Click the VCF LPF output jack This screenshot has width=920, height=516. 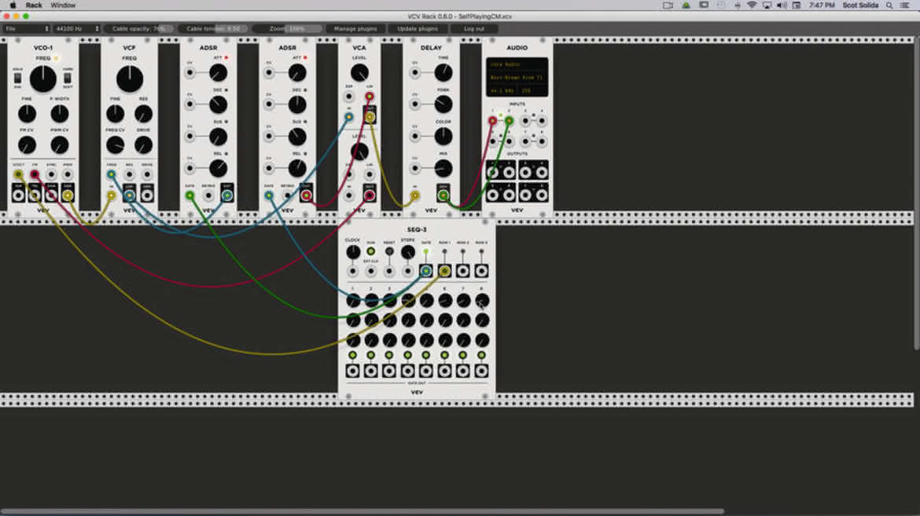click(x=129, y=196)
